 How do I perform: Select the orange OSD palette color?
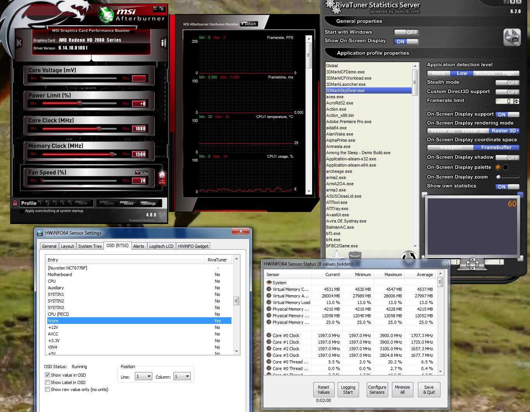tap(499, 167)
